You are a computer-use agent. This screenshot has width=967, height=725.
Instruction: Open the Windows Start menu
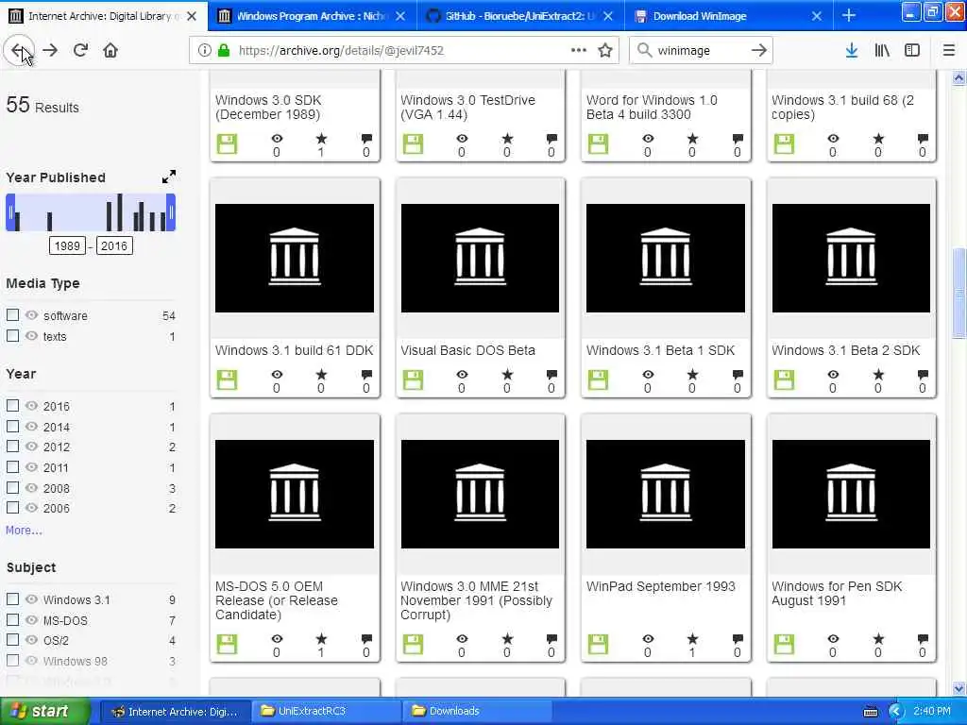(44, 711)
